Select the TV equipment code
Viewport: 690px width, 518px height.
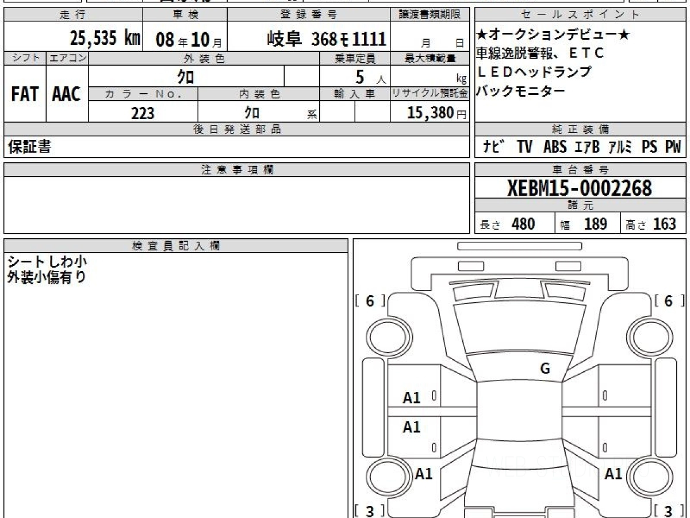(x=524, y=147)
